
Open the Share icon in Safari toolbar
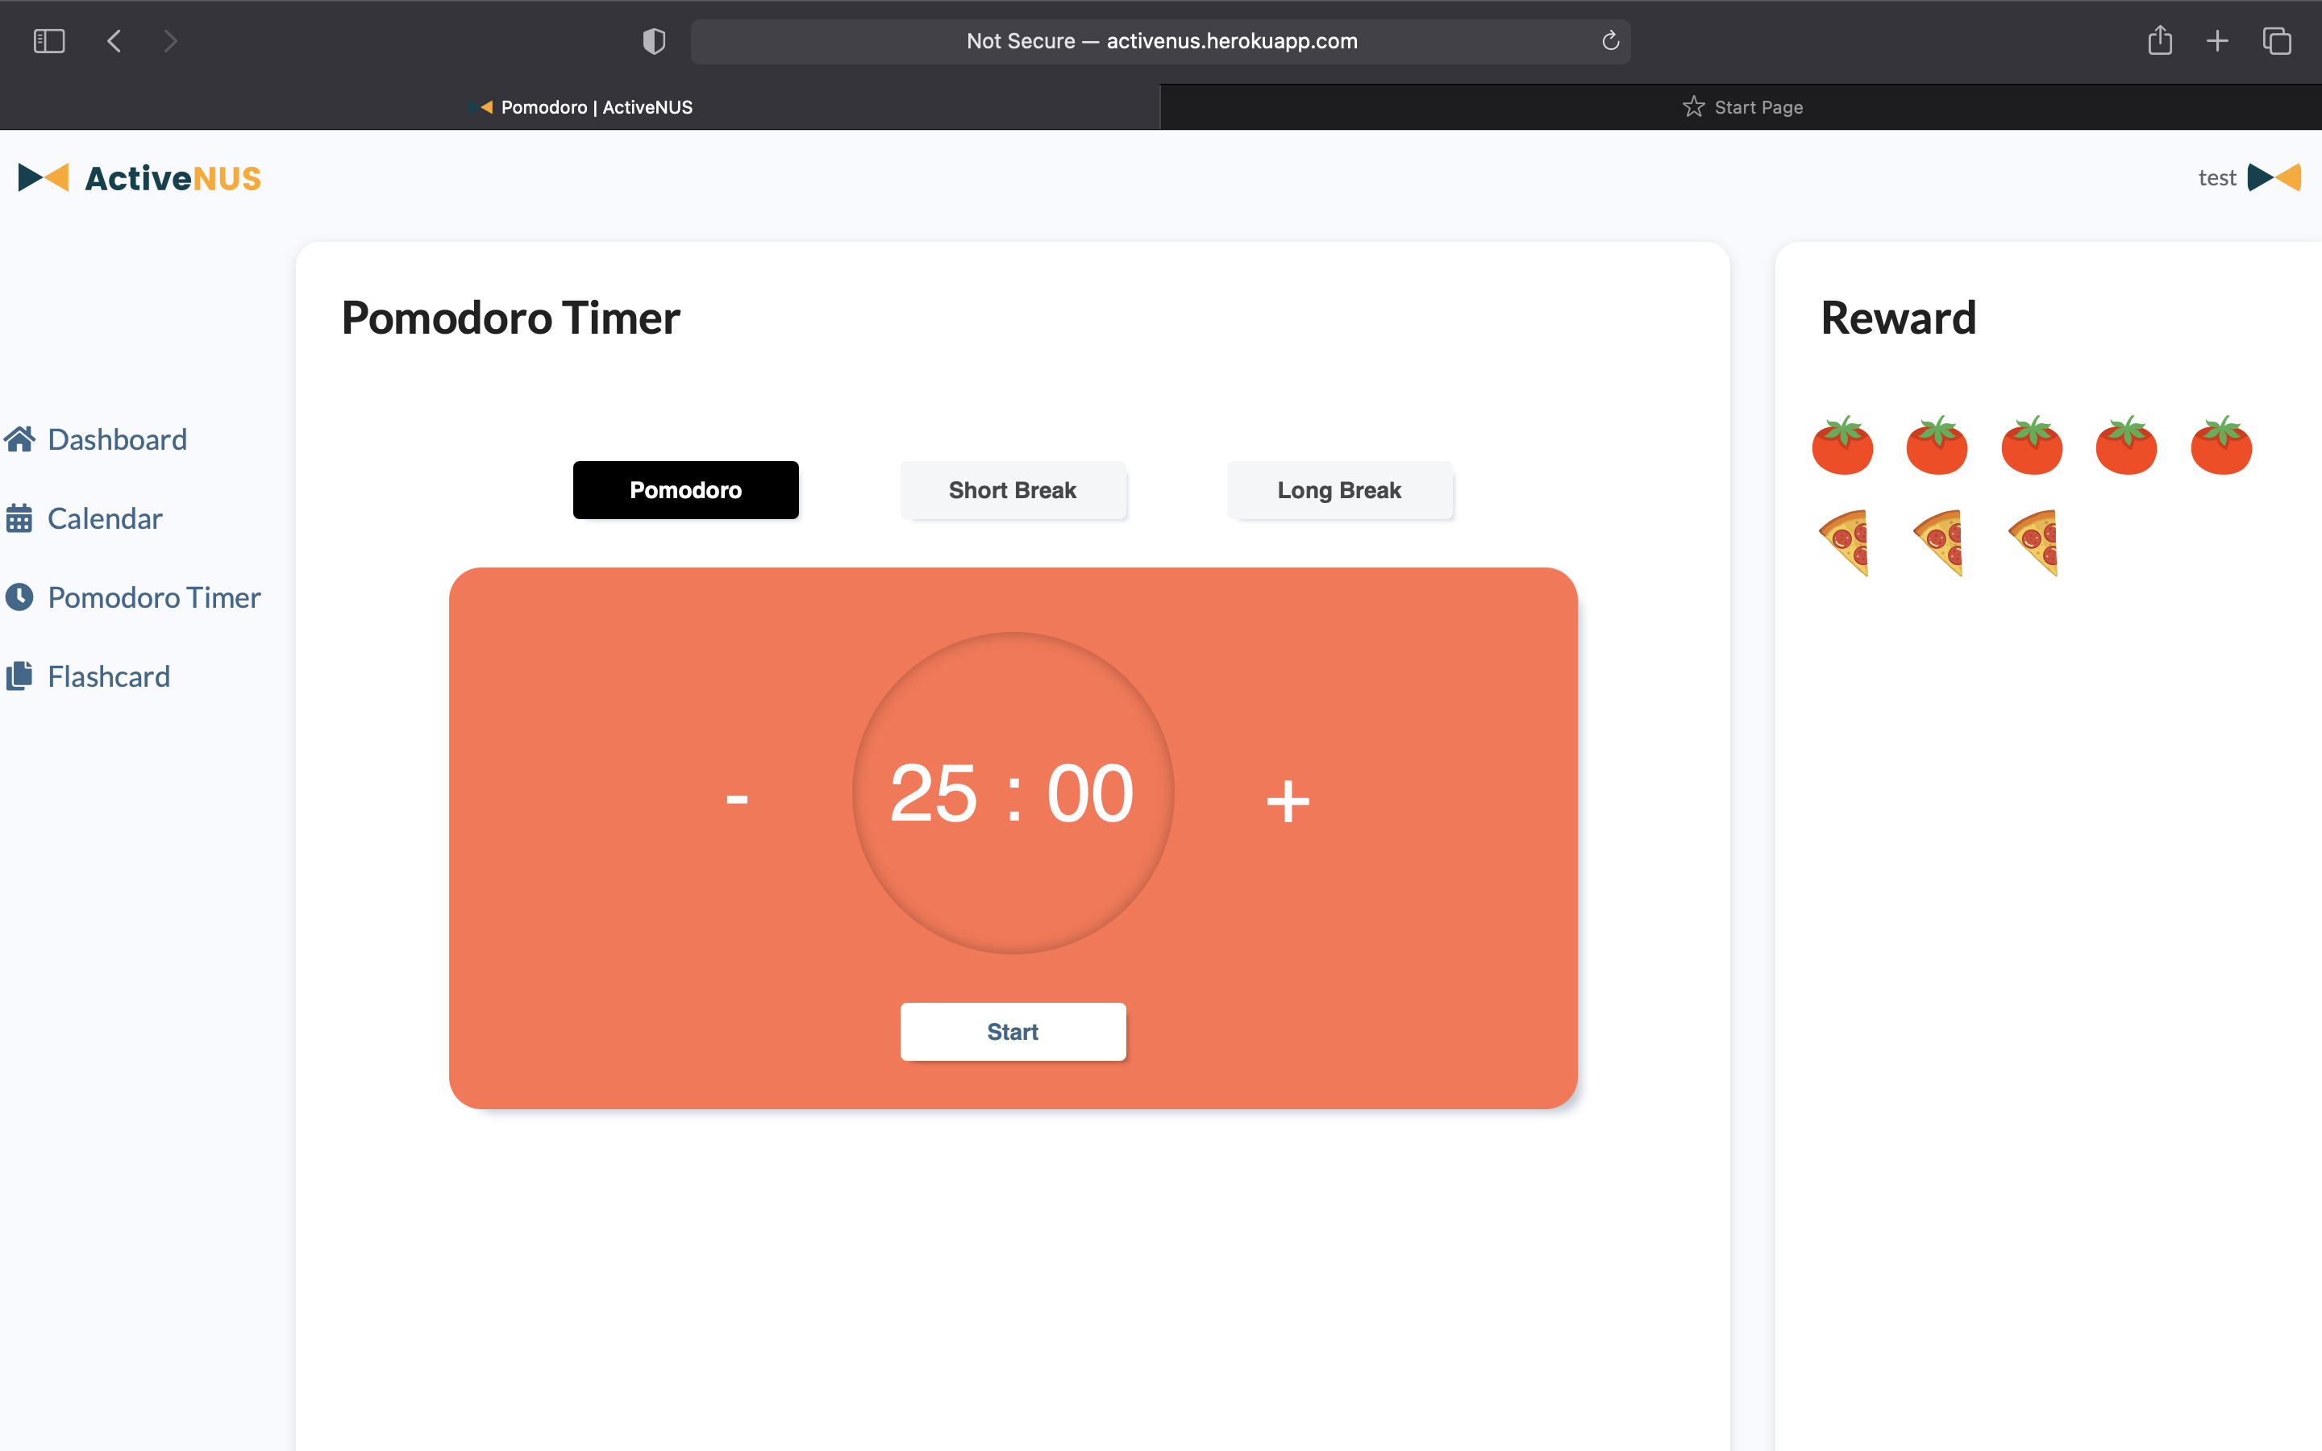[2160, 40]
